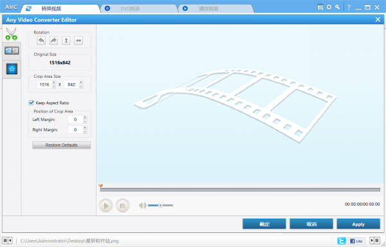
Task: Click the 1516x842 original size text
Action: point(60,63)
